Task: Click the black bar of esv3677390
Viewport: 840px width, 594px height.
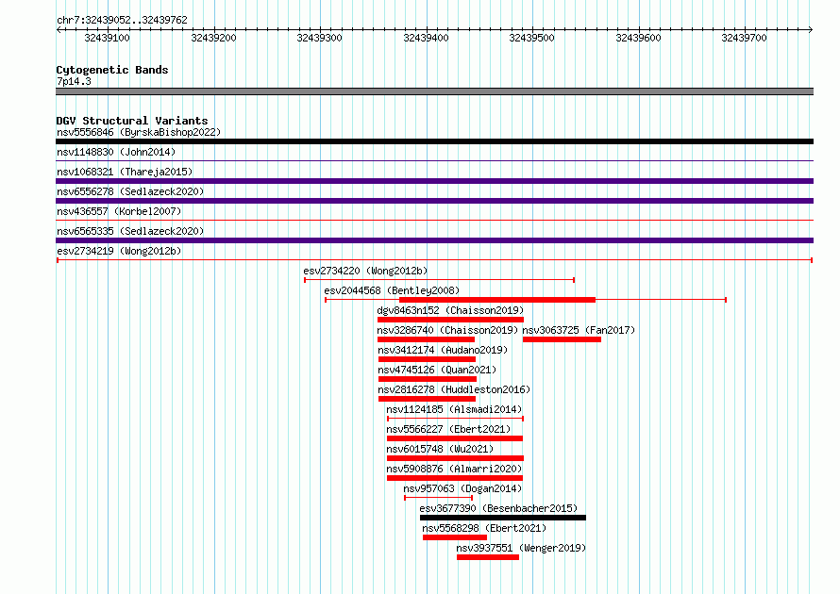Action: 503,518
